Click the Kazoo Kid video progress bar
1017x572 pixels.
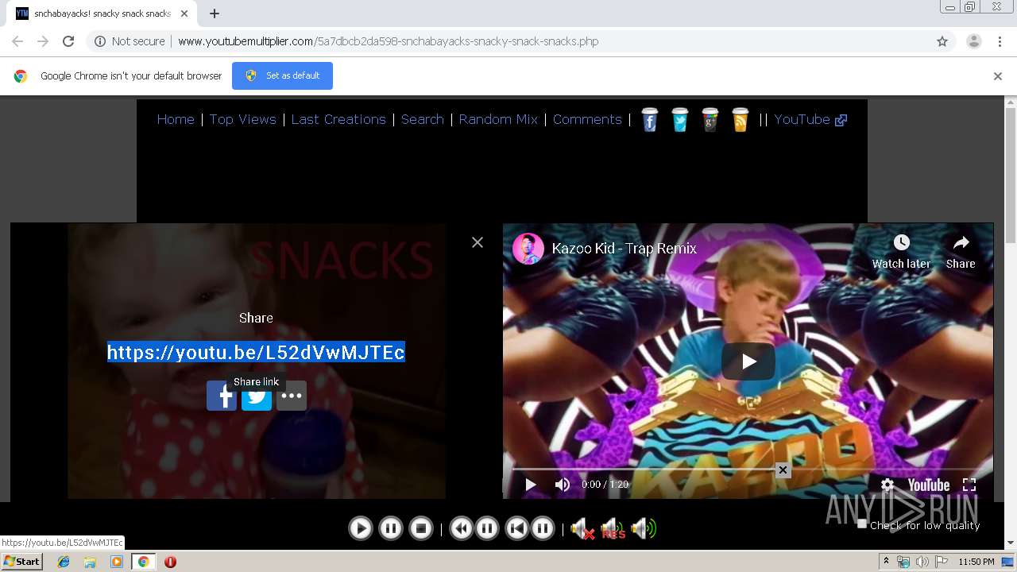click(x=748, y=469)
